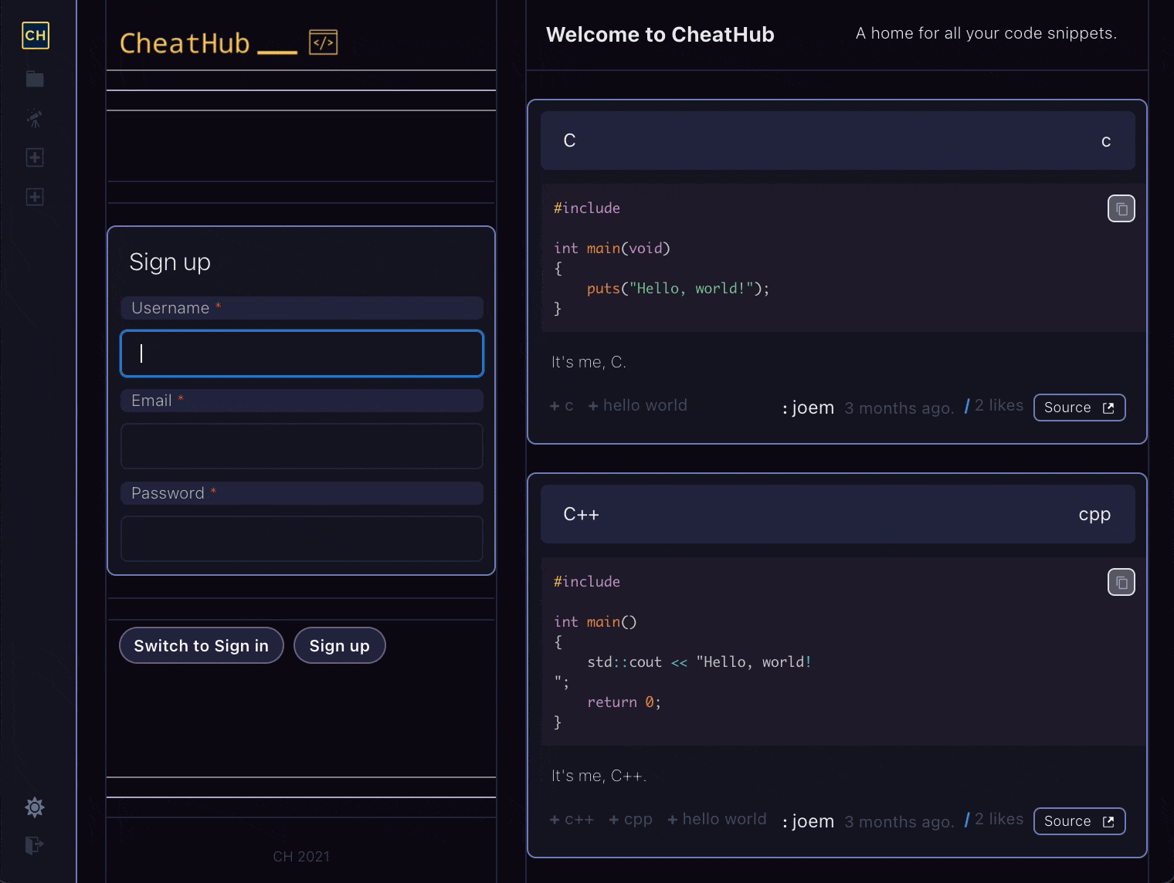Open author joem on the C++ snippet
Viewport: 1174px width, 883px height.
click(809, 821)
